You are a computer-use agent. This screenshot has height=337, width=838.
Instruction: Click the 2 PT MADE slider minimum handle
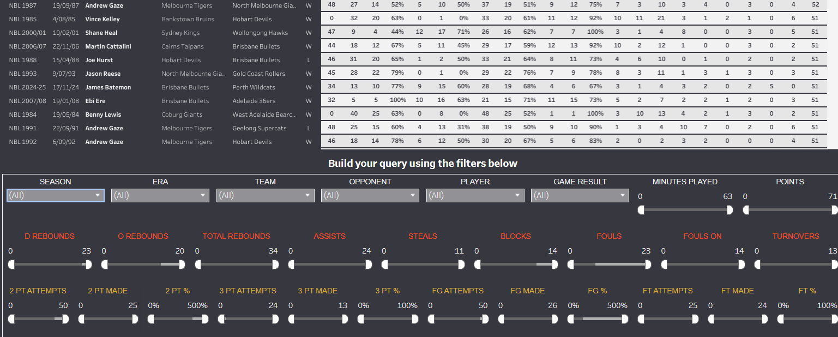click(x=82, y=319)
